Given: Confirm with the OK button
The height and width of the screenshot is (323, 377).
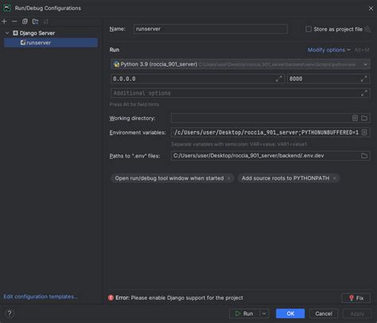Looking at the screenshot, I should pos(290,313).
